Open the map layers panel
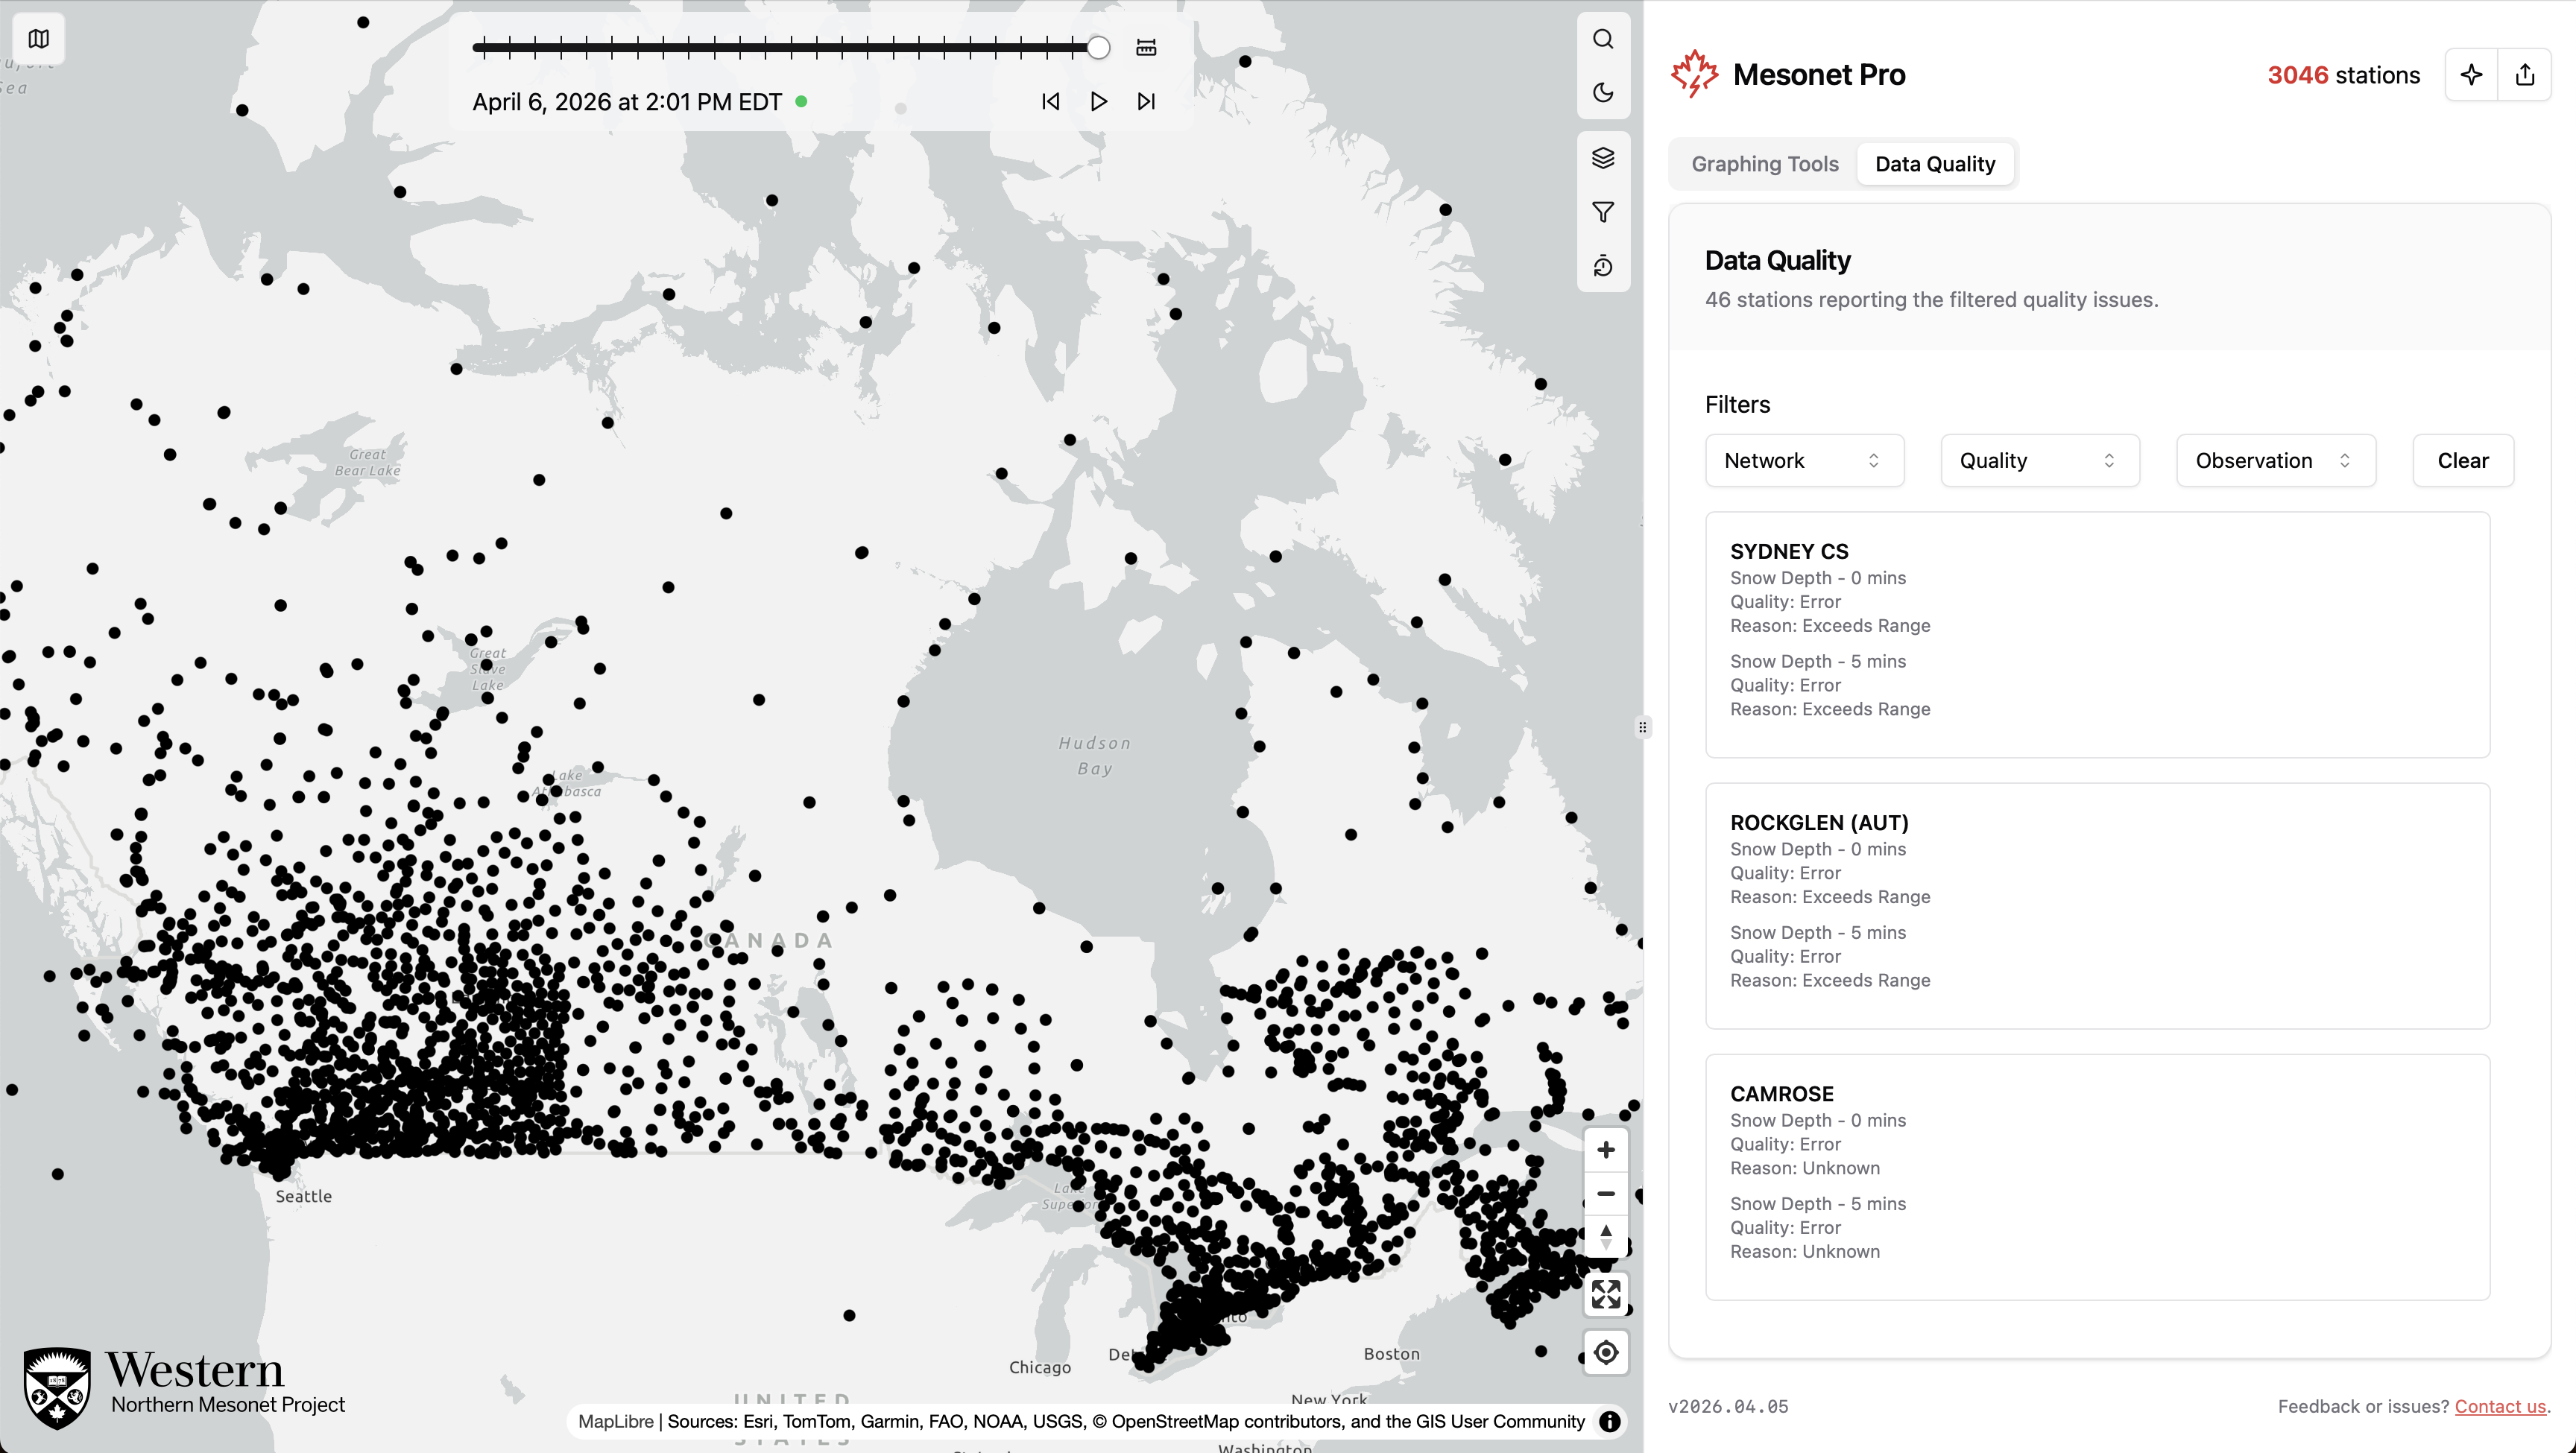 (x=1603, y=158)
